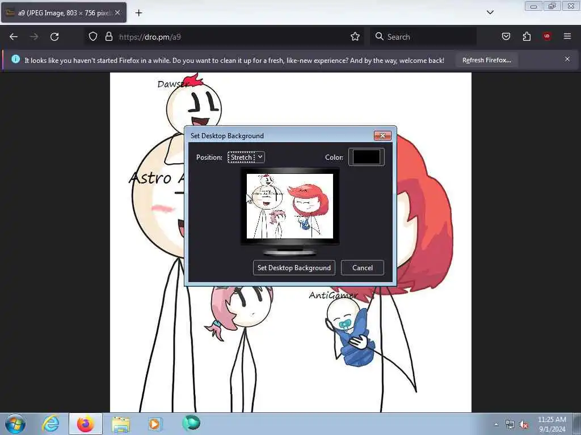Go back to the previous page
The image size is (581, 435).
coord(14,37)
